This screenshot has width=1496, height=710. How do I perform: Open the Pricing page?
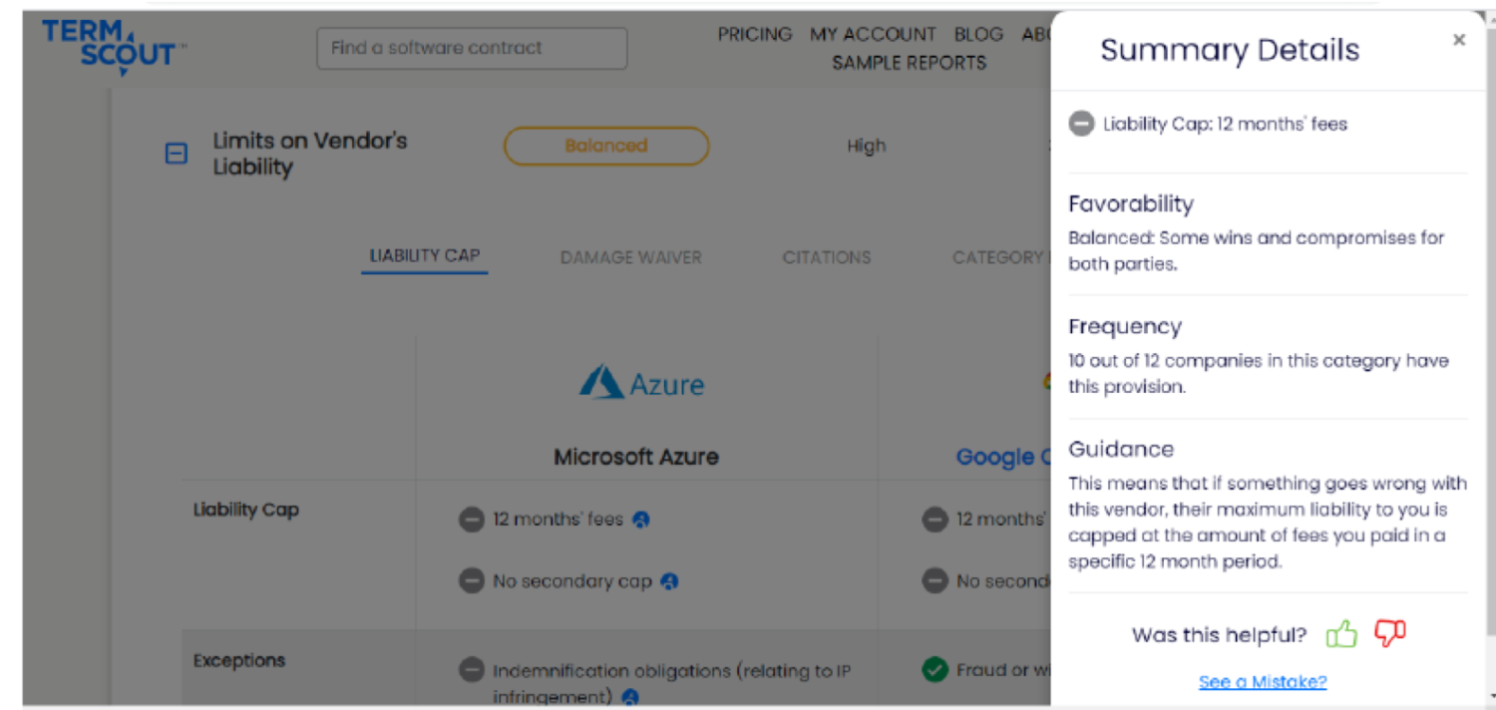pyautogui.click(x=755, y=34)
